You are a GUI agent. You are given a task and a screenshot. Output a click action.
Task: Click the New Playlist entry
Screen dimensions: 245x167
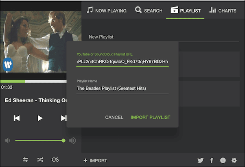(x=101, y=37)
